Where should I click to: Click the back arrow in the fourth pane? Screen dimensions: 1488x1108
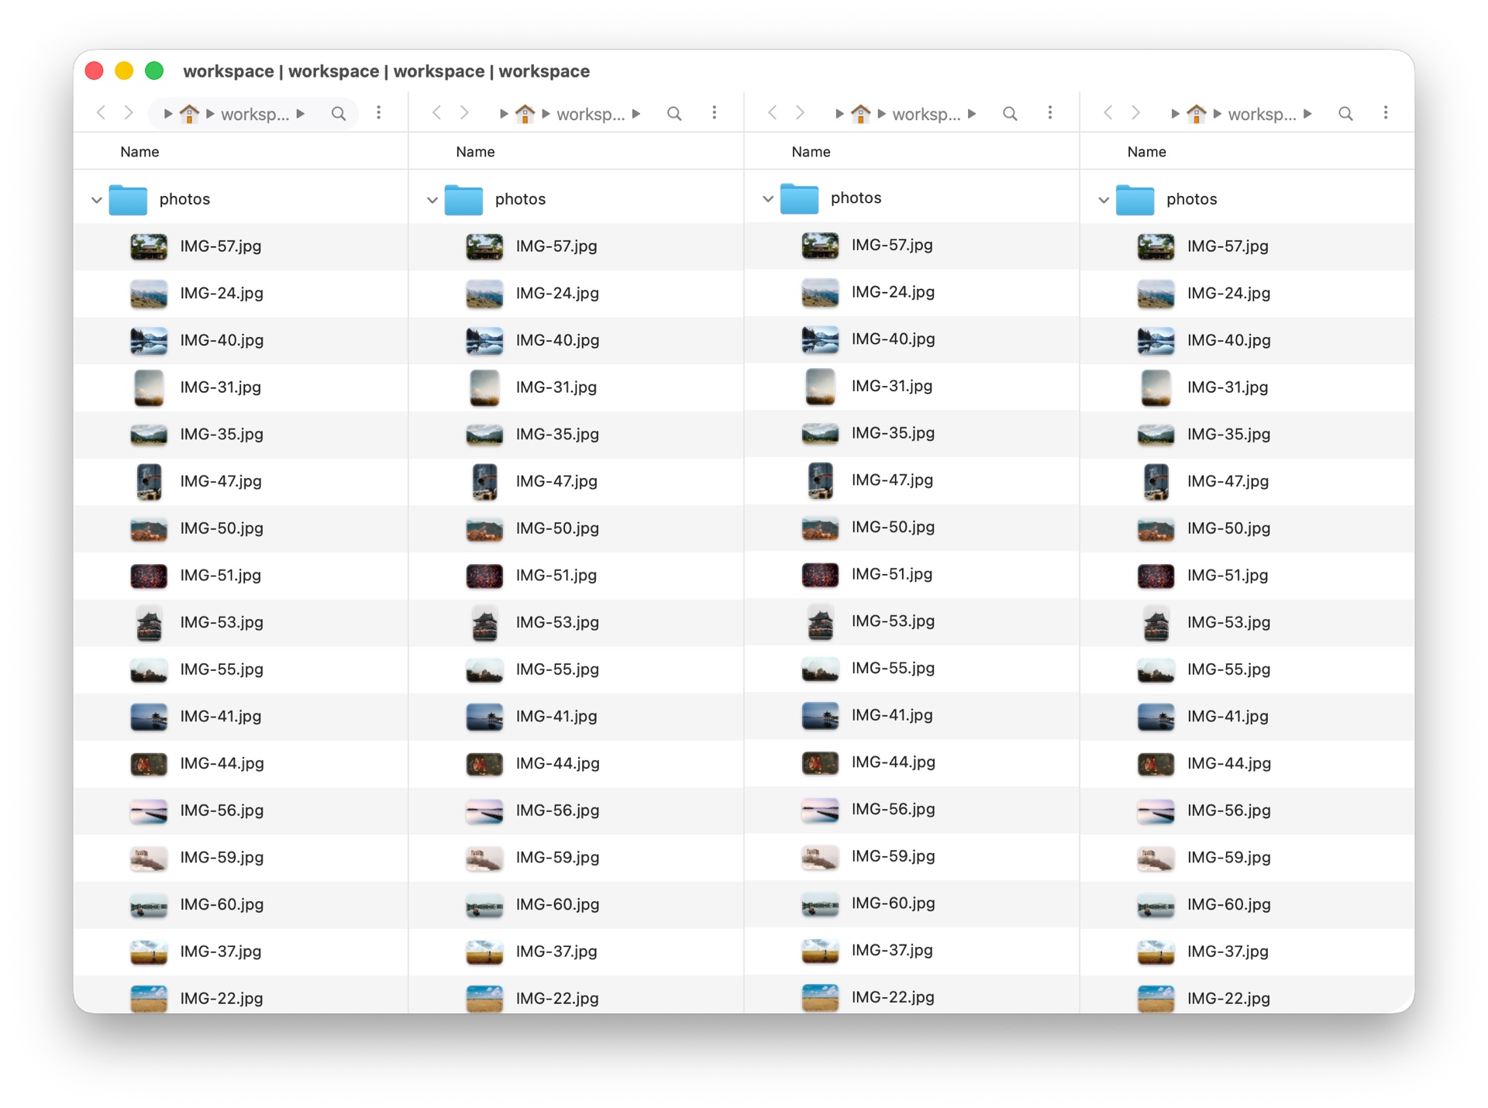point(1108,113)
